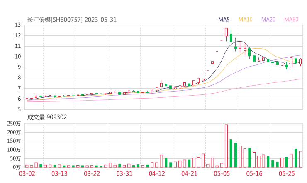Image resolution: width=307 pixels, height=183 pixels.
Task: Select the final volume bar on the right
Action: 300,159
